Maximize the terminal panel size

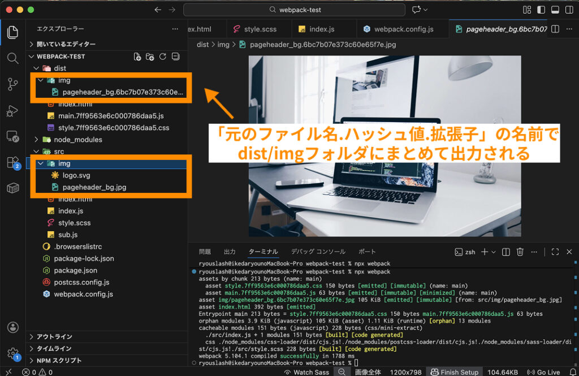tap(555, 252)
